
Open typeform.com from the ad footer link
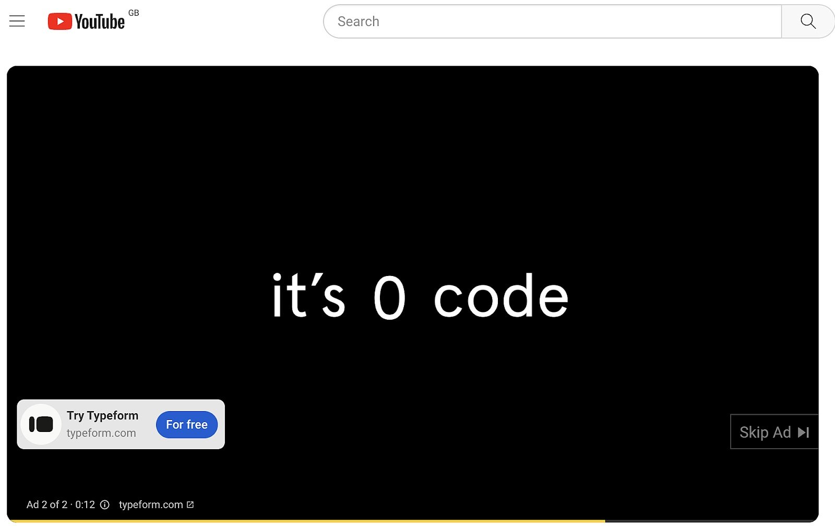[x=152, y=504]
